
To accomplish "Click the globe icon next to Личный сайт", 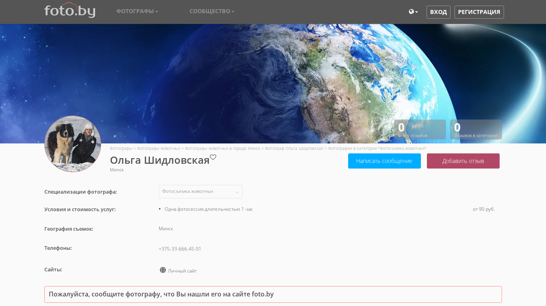I will 163,270.
